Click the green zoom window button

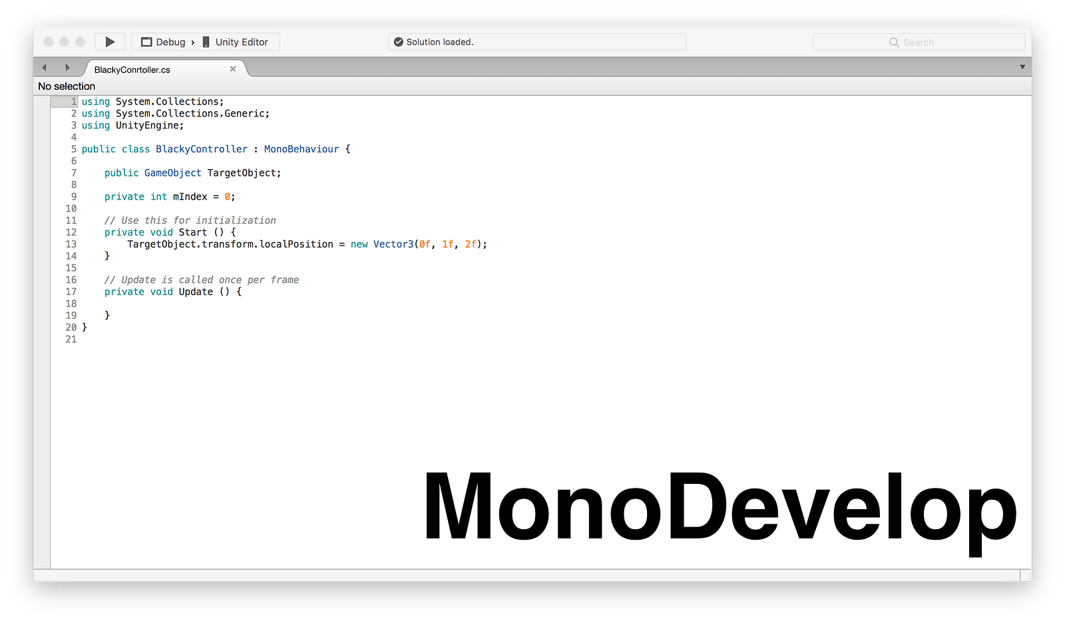click(x=80, y=42)
